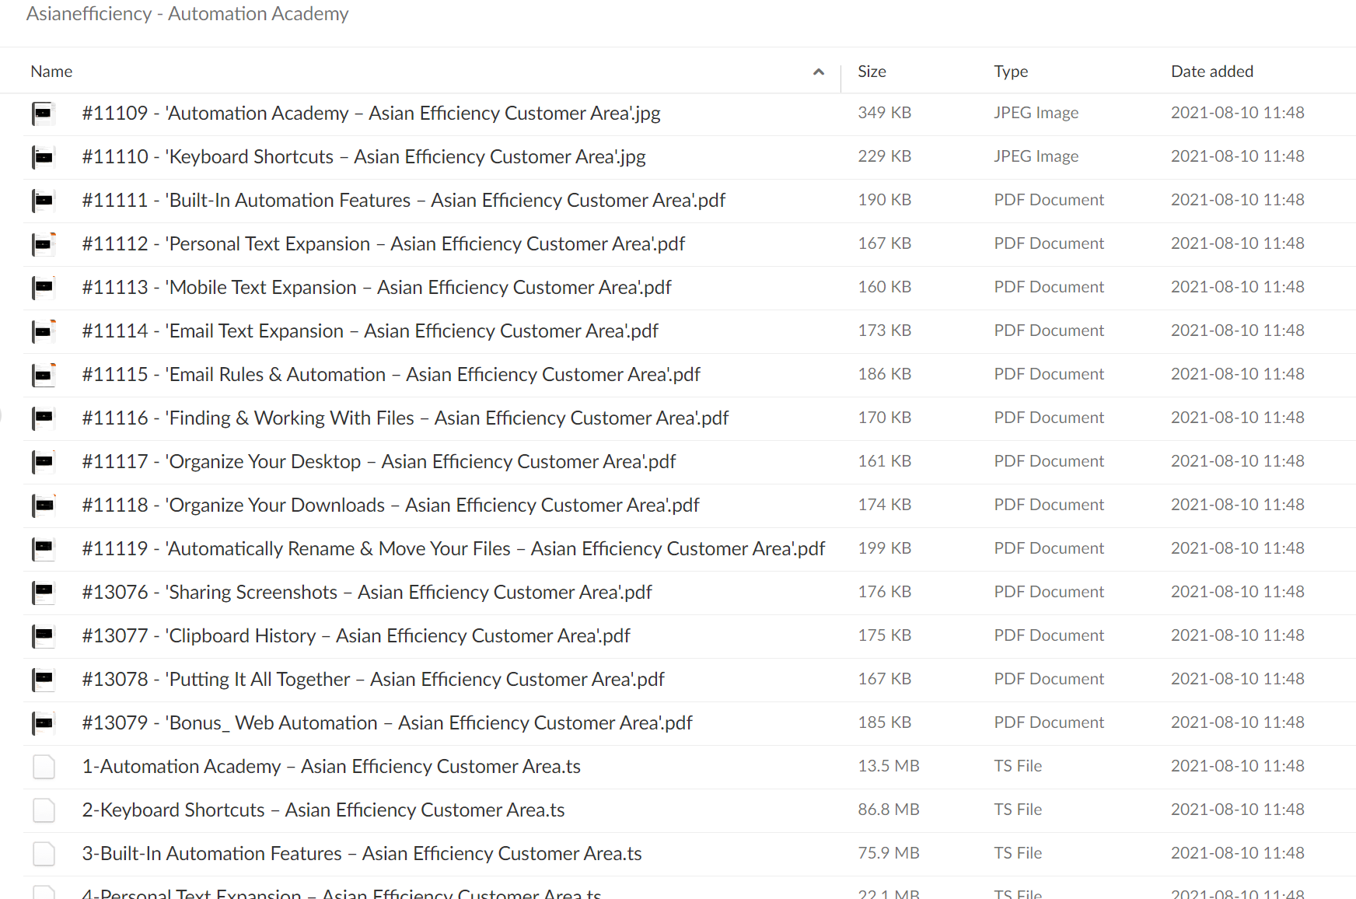Sort files by the Size column header
The width and height of the screenshot is (1356, 899).
[x=872, y=72]
